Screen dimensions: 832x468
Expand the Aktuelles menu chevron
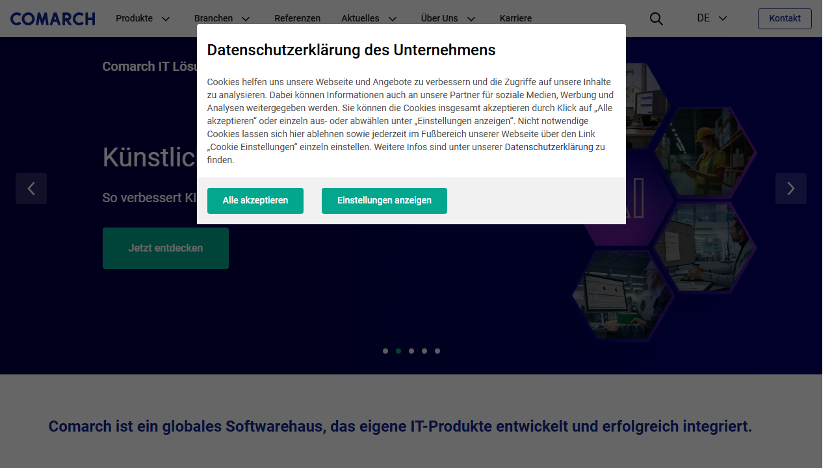(393, 19)
